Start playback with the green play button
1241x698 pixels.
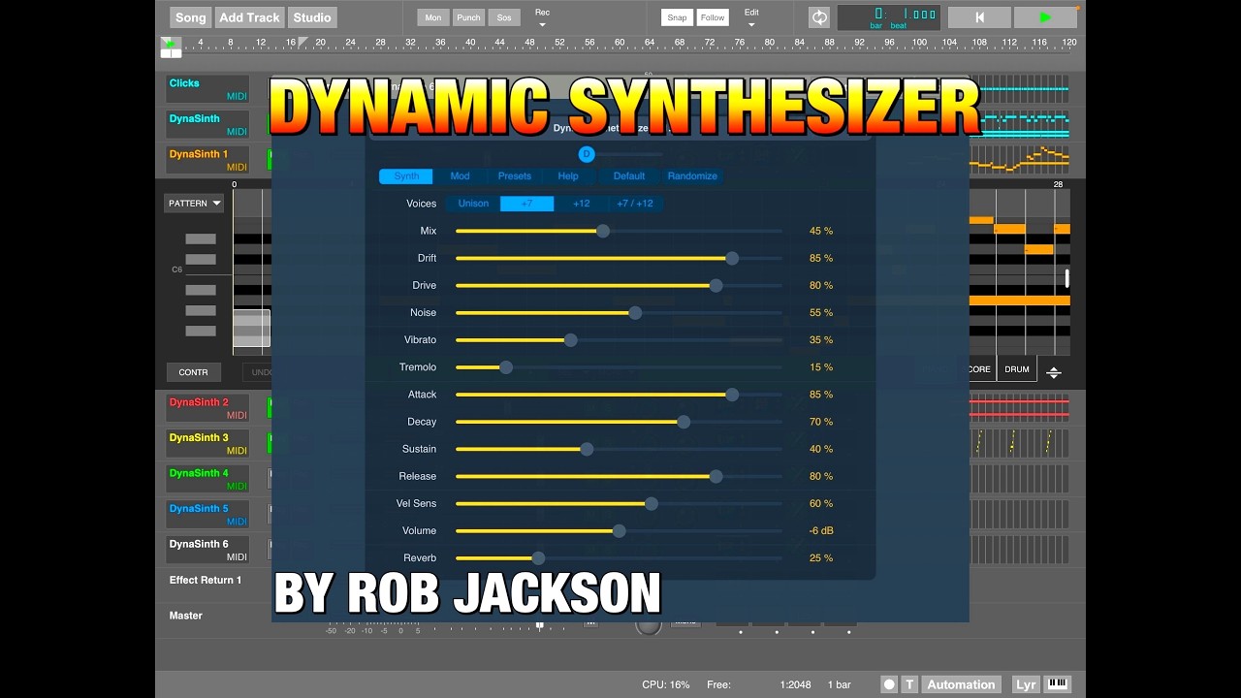pos(1045,17)
